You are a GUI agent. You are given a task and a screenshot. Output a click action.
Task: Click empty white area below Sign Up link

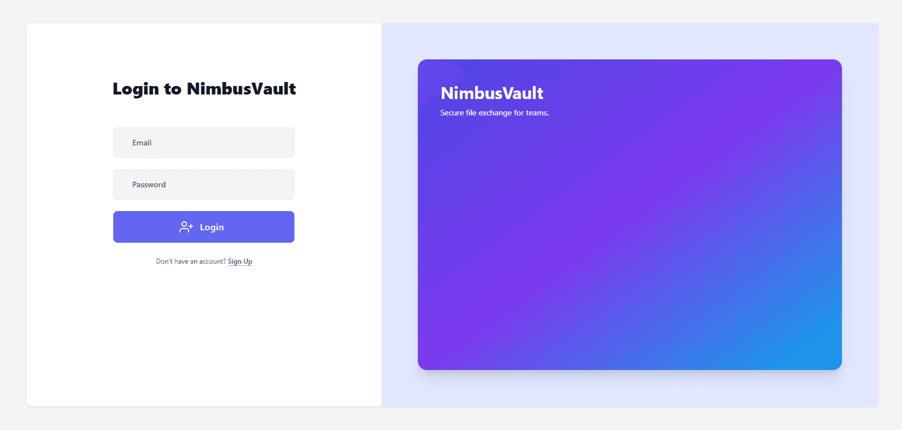point(204,328)
